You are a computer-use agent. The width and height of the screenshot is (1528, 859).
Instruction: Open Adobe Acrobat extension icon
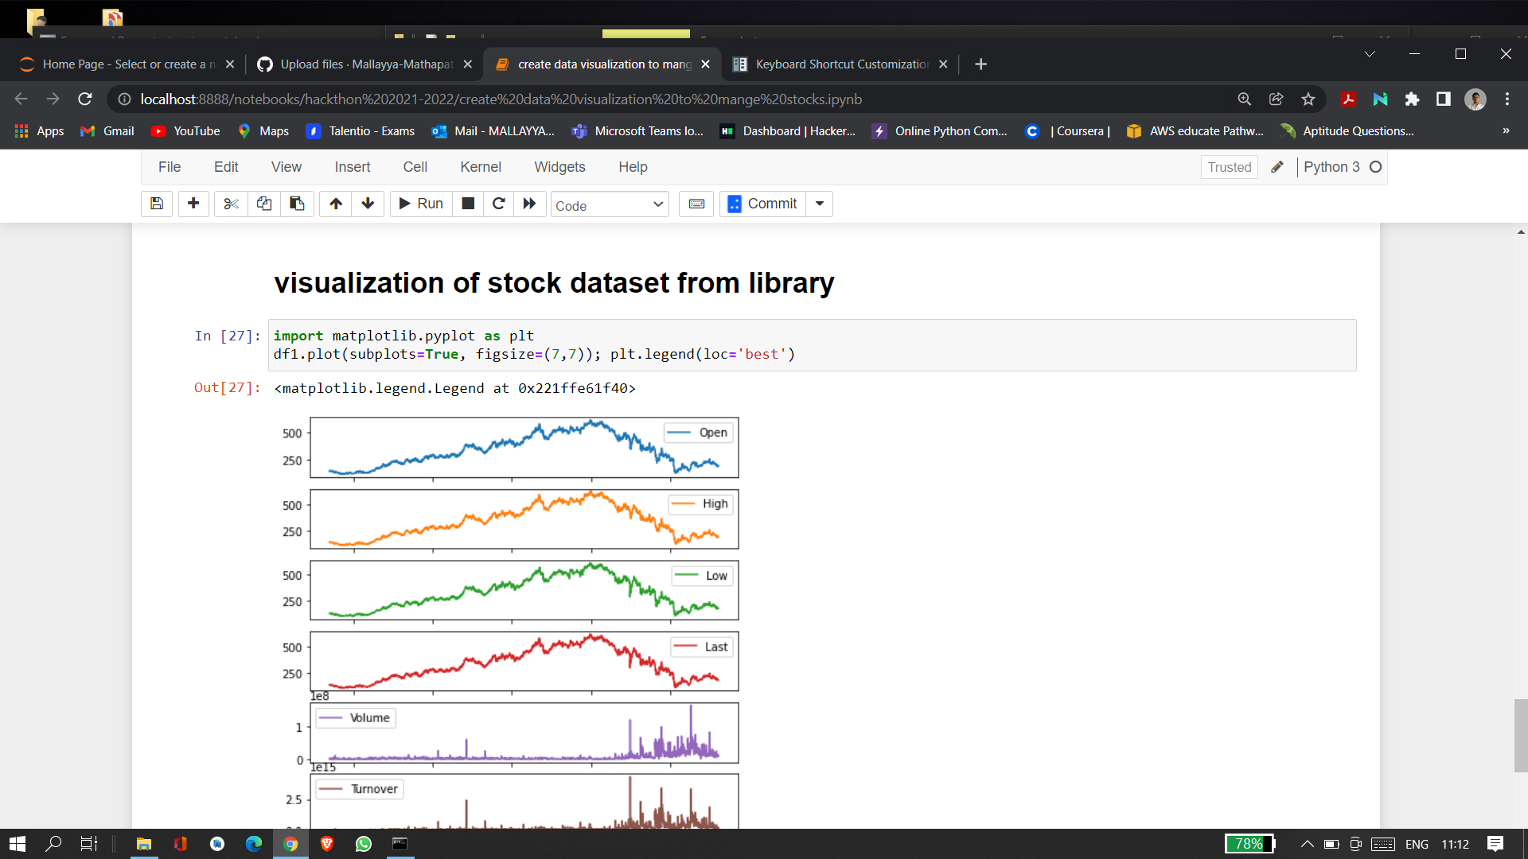1348,99
